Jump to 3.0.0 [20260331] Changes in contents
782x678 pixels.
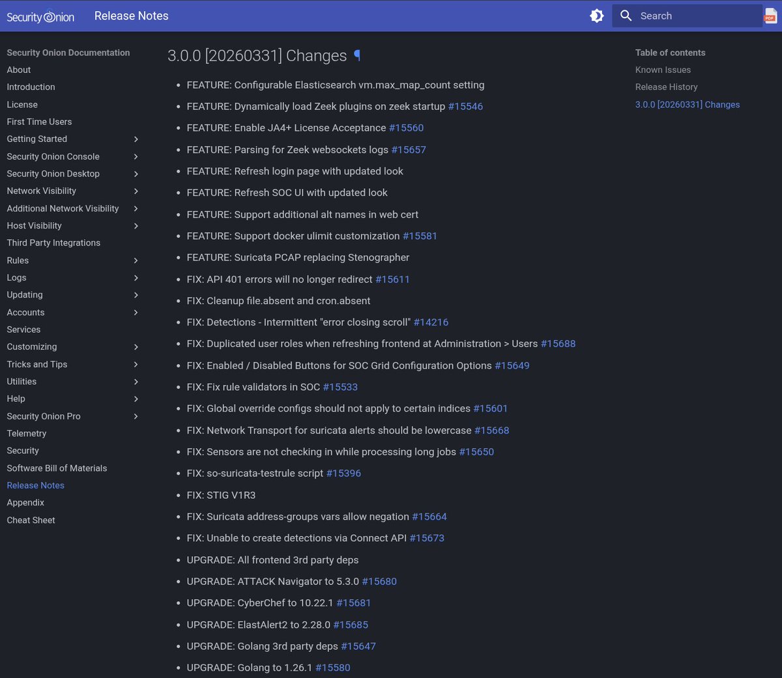(688, 104)
